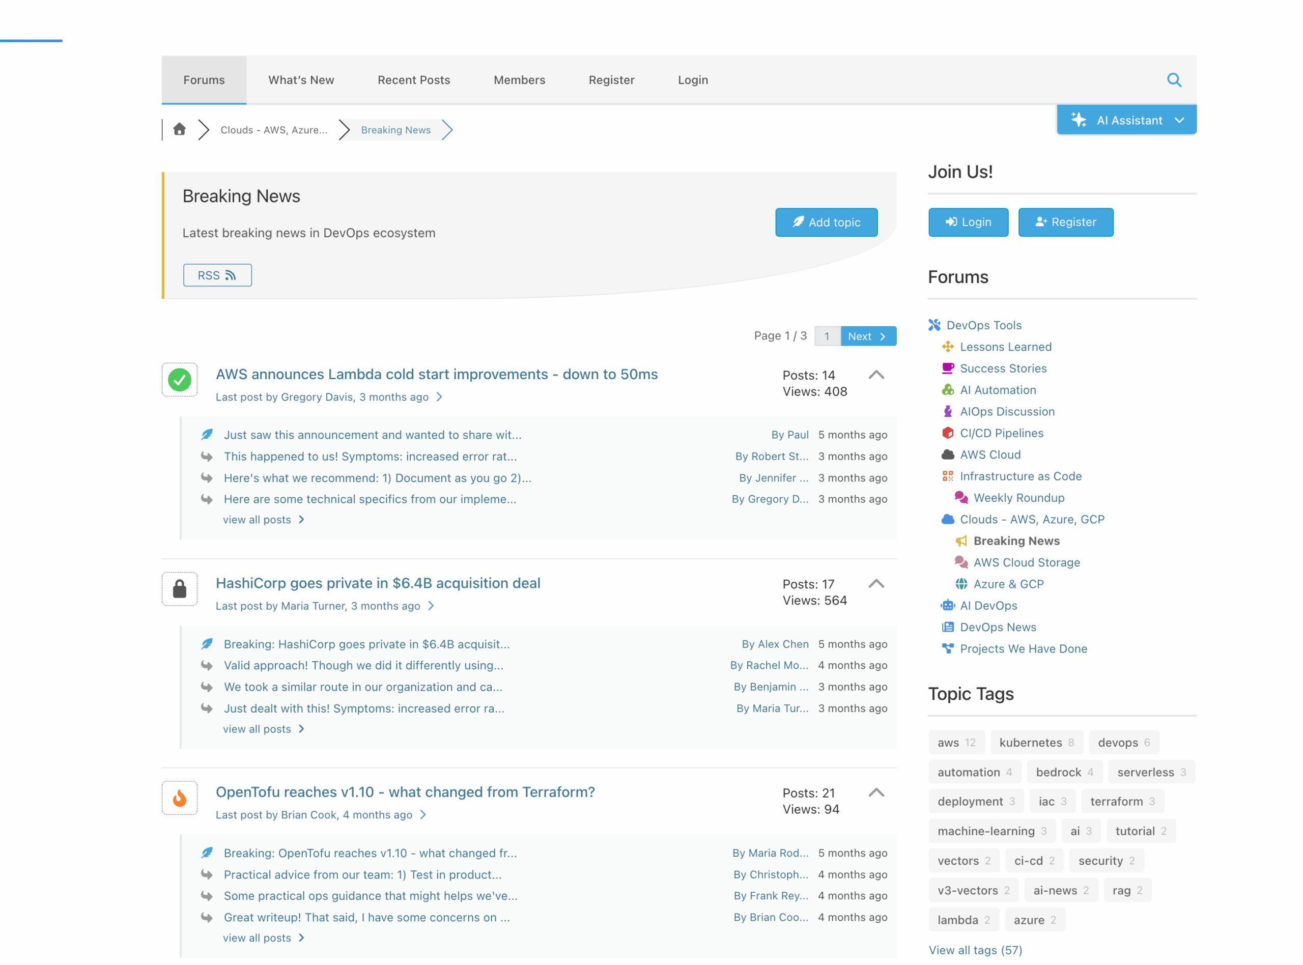Screen dimensions: 1303x965
Task: Open the AI Assistant dropdown
Action: point(1126,120)
